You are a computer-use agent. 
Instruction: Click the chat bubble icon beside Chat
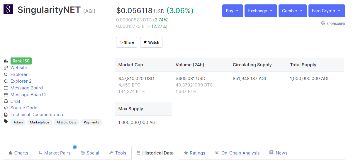[x=6, y=101]
